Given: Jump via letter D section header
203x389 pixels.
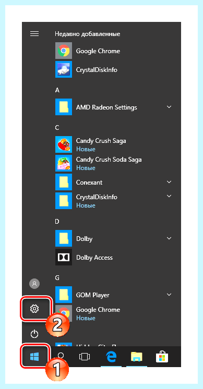Looking at the screenshot, I should (x=57, y=222).
